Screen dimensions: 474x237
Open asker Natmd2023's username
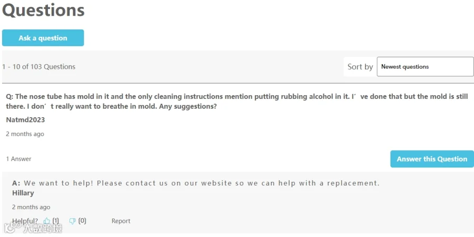pyautogui.click(x=25, y=120)
